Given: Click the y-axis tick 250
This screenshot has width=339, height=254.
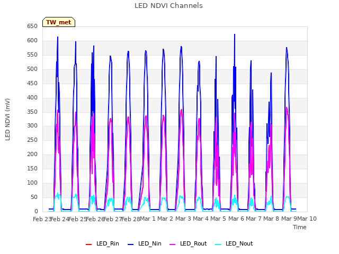Looking at the screenshot, I should coord(32,140).
